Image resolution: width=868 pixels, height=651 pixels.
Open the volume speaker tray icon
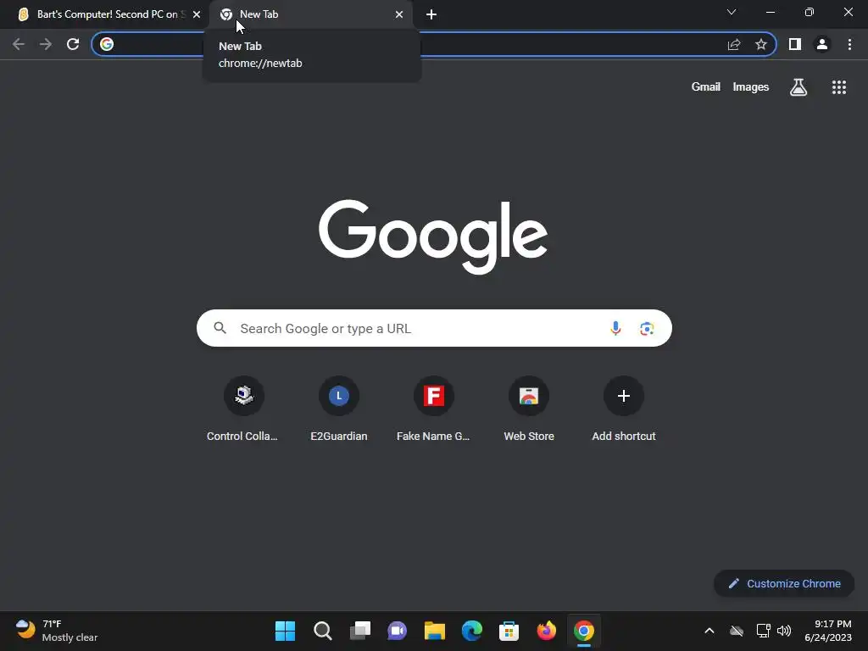784,631
